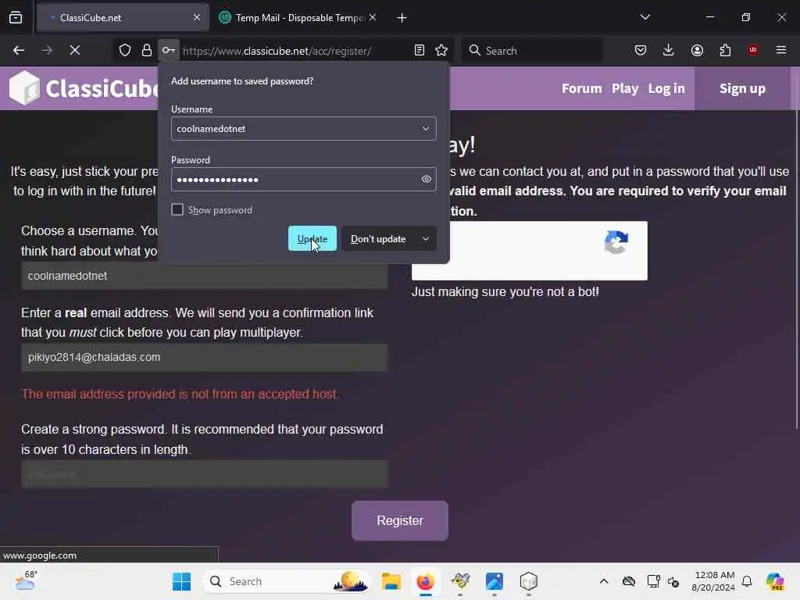Image resolution: width=800 pixels, height=600 pixels.
Task: Click the password key icon in address bar
Action: point(169,50)
